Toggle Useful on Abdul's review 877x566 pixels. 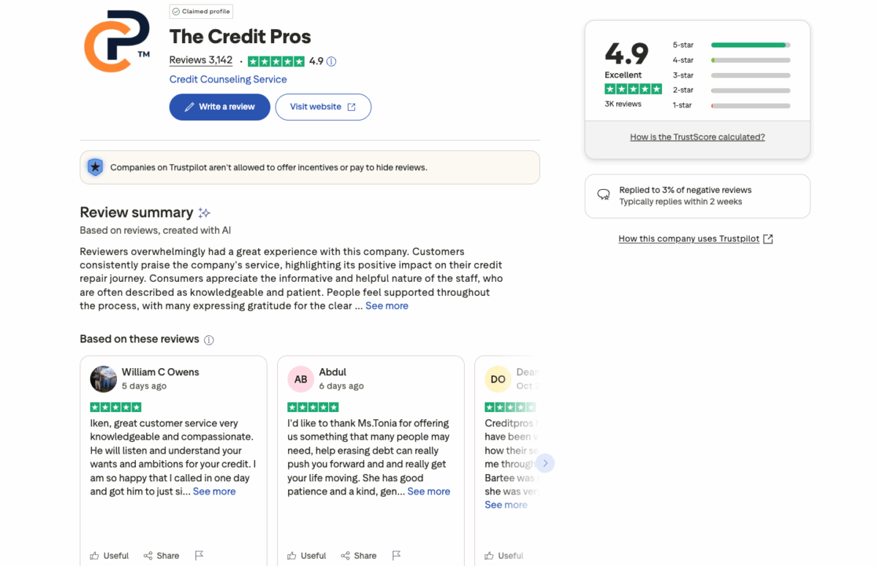(x=306, y=555)
